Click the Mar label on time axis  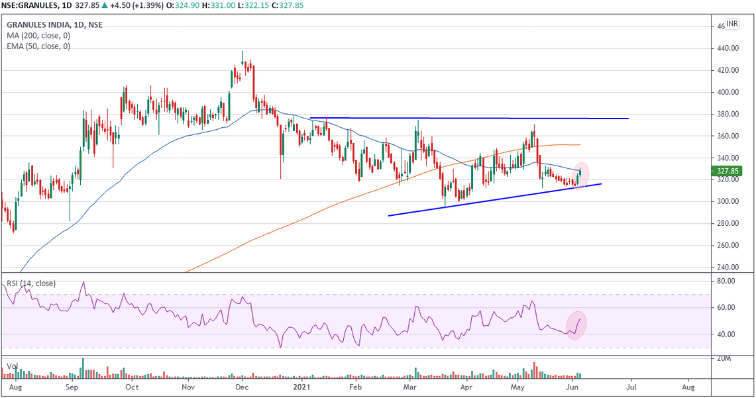410,387
